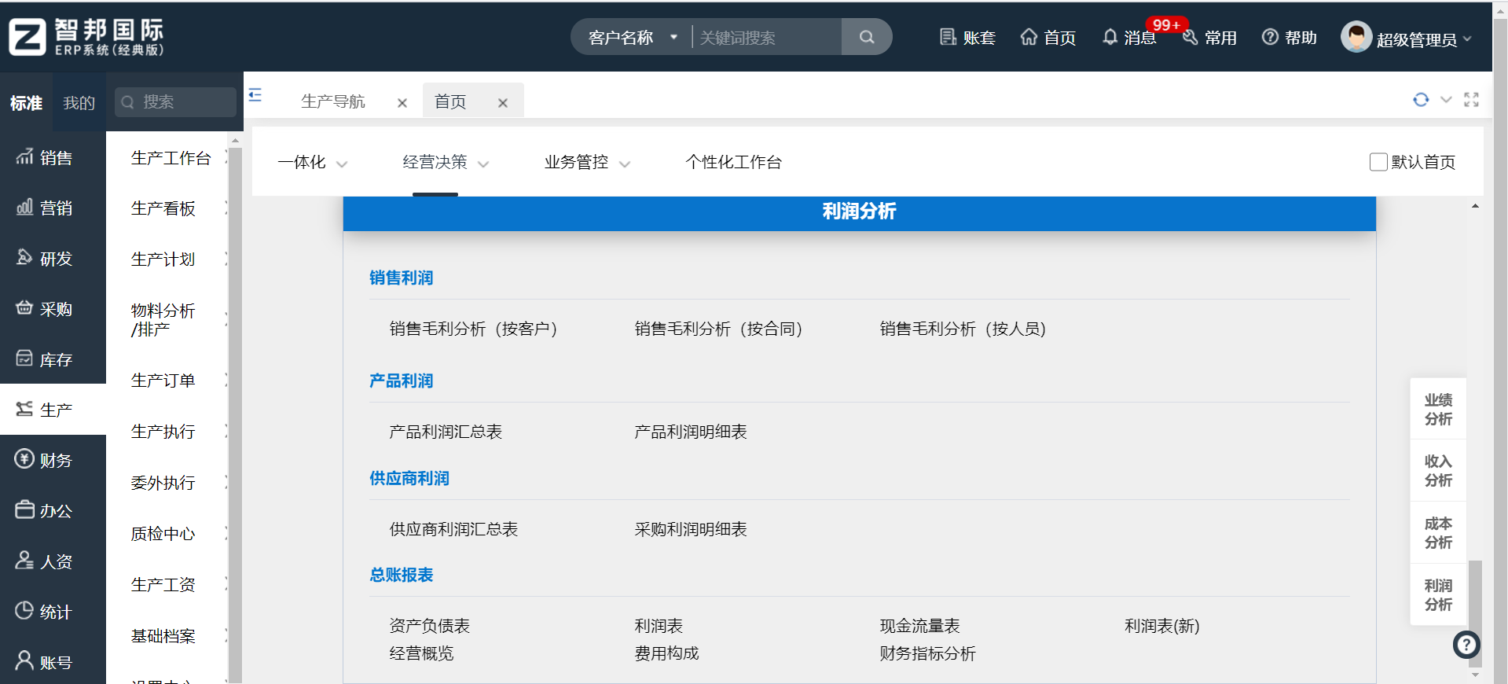Jump to 收入分析 section
Screen dimensions: 1508x684
tap(1438, 470)
